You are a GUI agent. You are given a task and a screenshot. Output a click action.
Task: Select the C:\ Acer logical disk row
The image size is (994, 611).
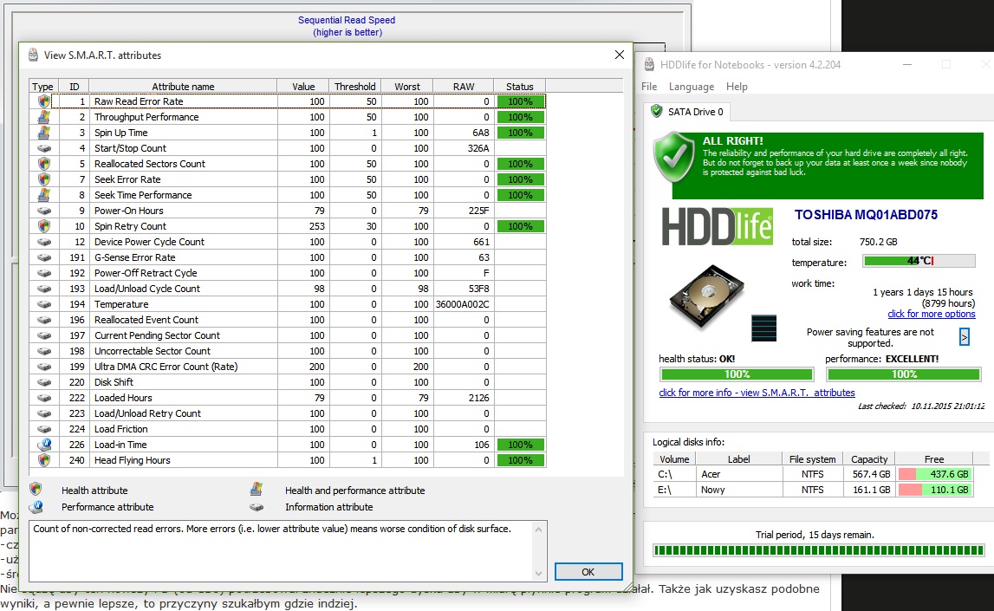pyautogui.click(x=813, y=474)
